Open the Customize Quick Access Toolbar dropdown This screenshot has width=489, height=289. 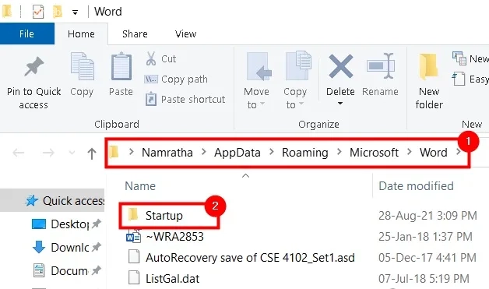(x=76, y=12)
